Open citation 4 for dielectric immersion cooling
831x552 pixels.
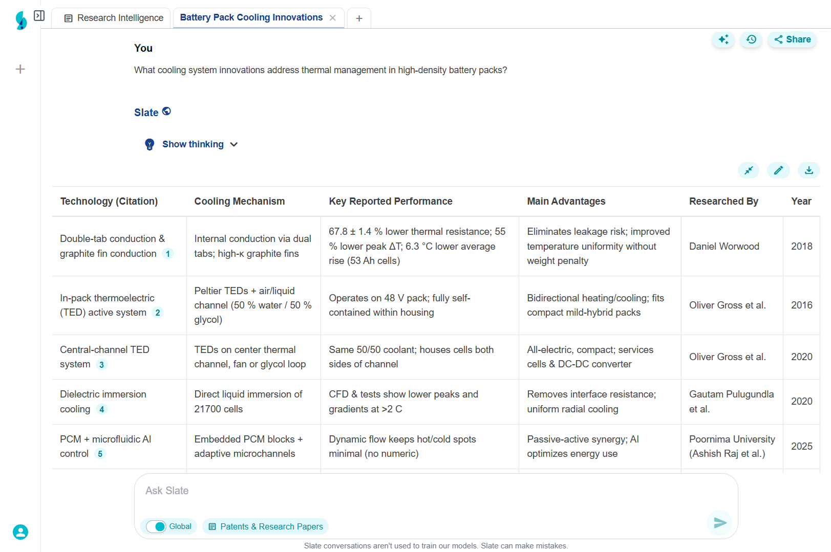point(101,409)
